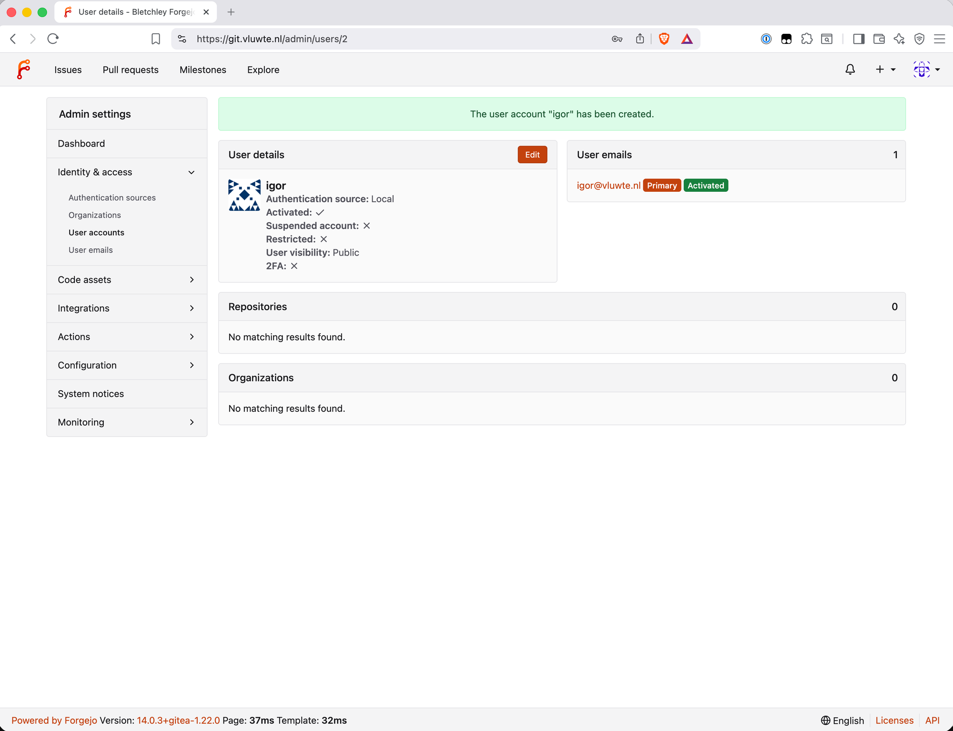Switch to the Pull requests tab

130,69
